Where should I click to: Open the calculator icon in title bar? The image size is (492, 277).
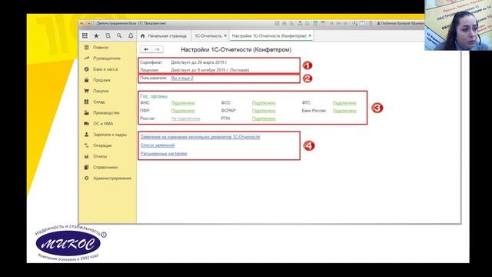click(315, 23)
